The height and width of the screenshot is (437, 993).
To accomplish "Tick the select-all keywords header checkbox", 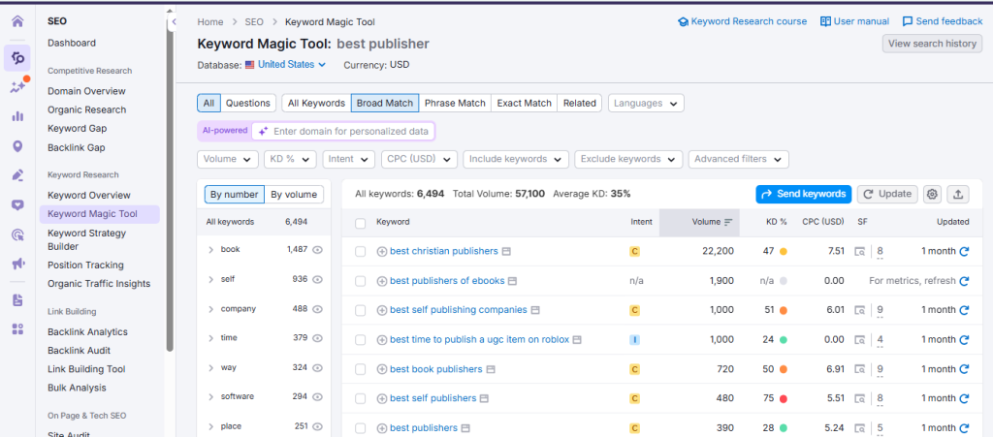I will pos(361,222).
